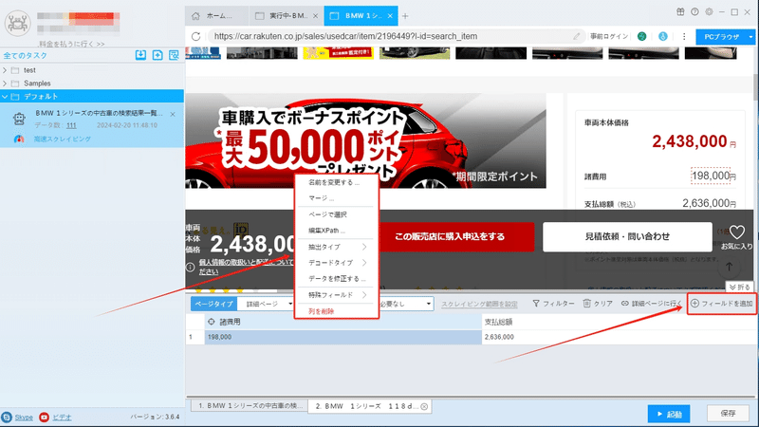
Task: Close the BMW task entry in sidebar
Action: coord(173,114)
